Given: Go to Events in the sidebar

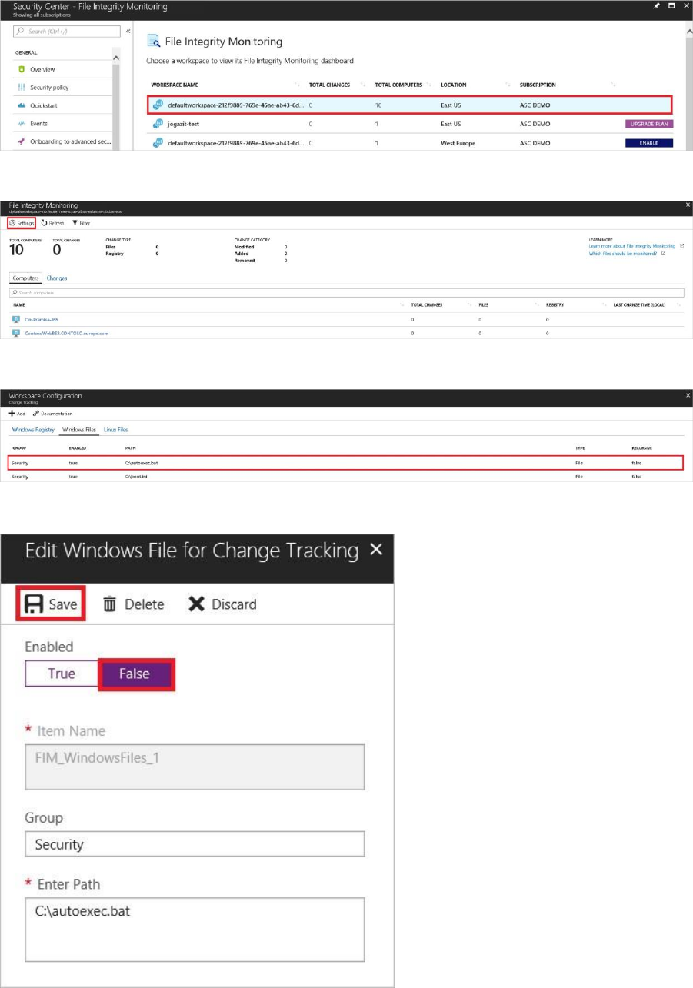Looking at the screenshot, I should 38,123.
